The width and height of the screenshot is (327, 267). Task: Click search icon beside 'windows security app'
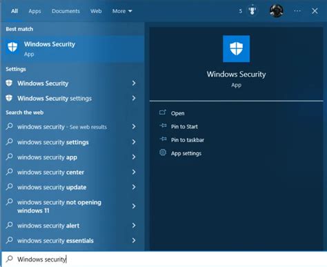click(x=9, y=157)
